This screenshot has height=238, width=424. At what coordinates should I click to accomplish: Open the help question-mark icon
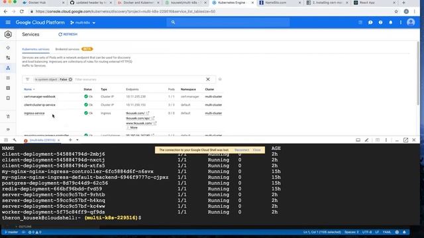pyautogui.click(x=380, y=22)
